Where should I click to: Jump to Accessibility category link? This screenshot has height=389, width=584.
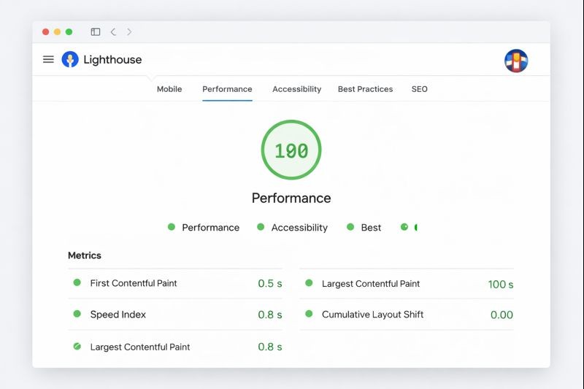coord(293,228)
